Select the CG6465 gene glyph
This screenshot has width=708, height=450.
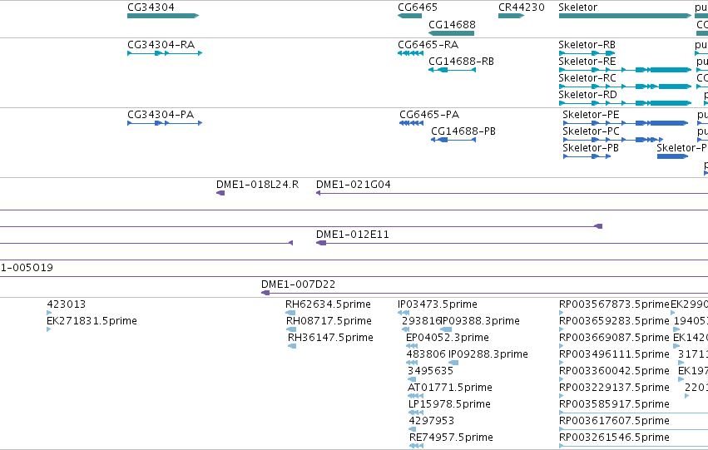[409, 16]
